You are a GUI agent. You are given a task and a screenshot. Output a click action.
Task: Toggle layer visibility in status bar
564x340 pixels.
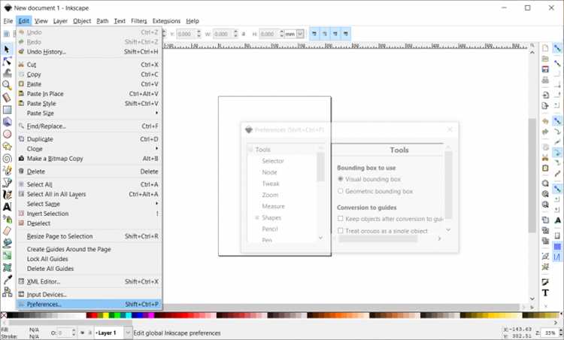pyautogui.click(x=83, y=332)
